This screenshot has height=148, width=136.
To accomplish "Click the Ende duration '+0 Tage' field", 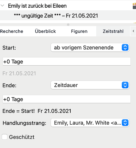I will (x=67, y=99).
